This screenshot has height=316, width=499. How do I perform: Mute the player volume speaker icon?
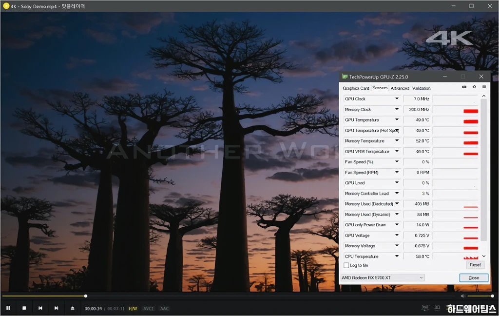tap(463, 296)
